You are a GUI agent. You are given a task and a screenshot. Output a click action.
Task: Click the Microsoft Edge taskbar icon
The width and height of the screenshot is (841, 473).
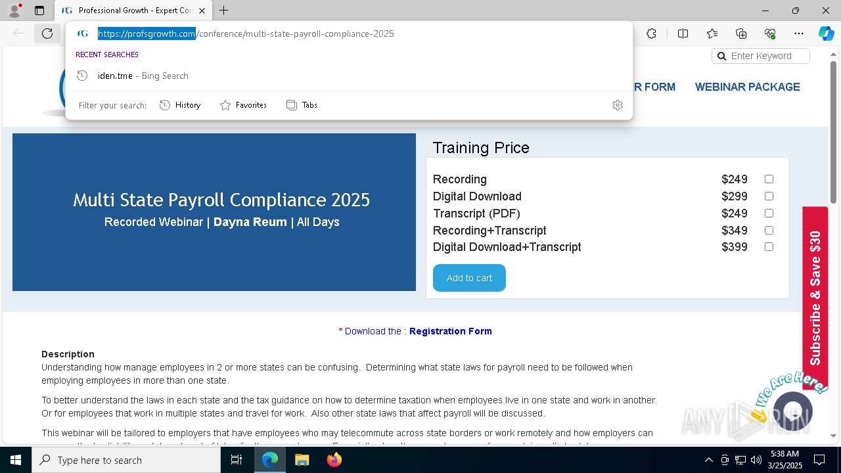pyautogui.click(x=270, y=460)
